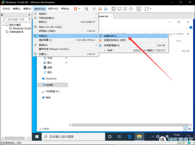Expand the 电源(P) submenu

click(x=66, y=14)
